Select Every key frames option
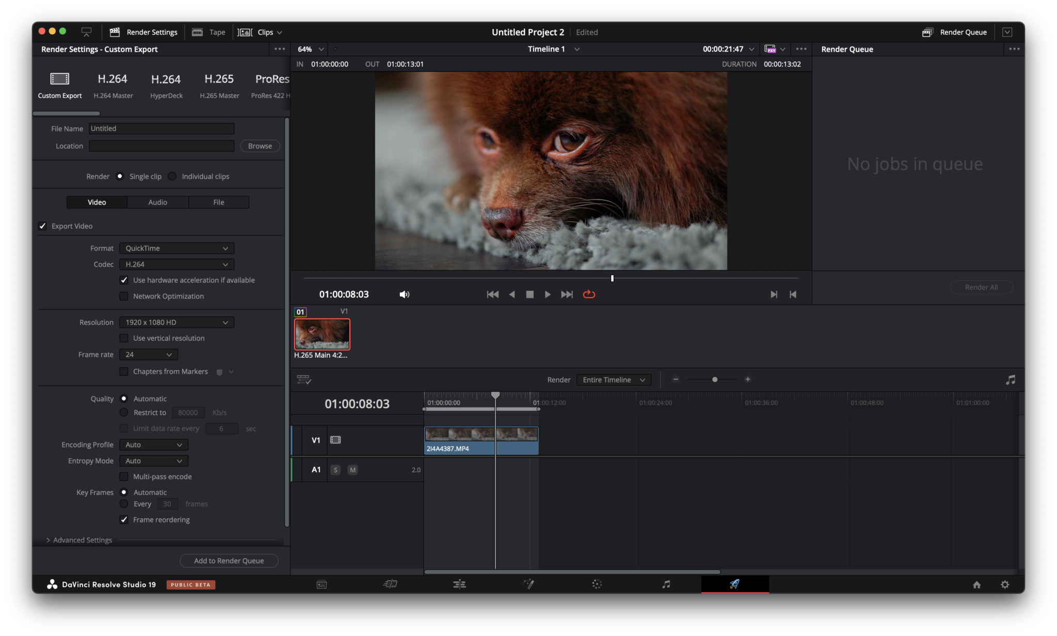 (124, 504)
